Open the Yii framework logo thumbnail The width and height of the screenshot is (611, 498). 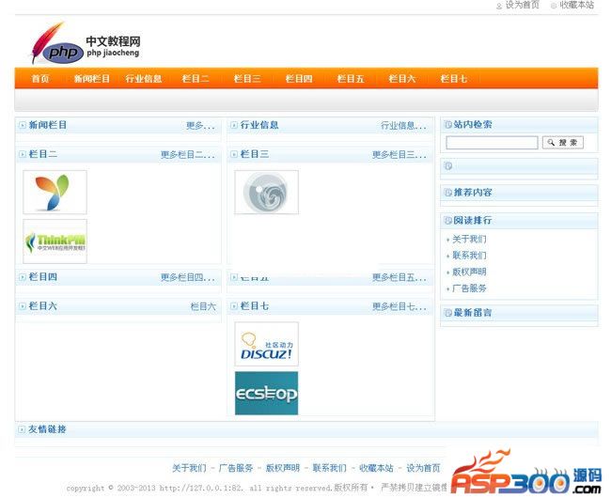[55, 193]
